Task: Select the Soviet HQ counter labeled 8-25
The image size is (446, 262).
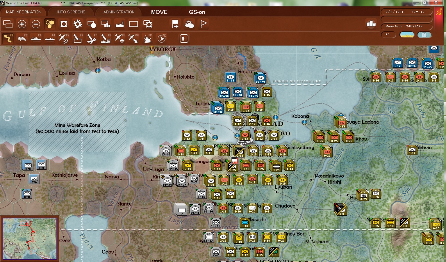Action: tap(260, 165)
